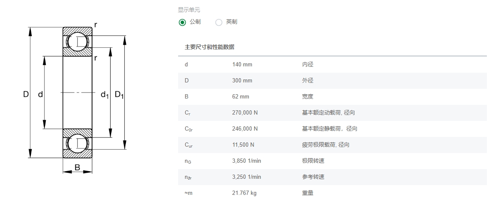The image size is (489, 216).
Task: Click the 极限转速 description text
Action: pyautogui.click(x=313, y=161)
